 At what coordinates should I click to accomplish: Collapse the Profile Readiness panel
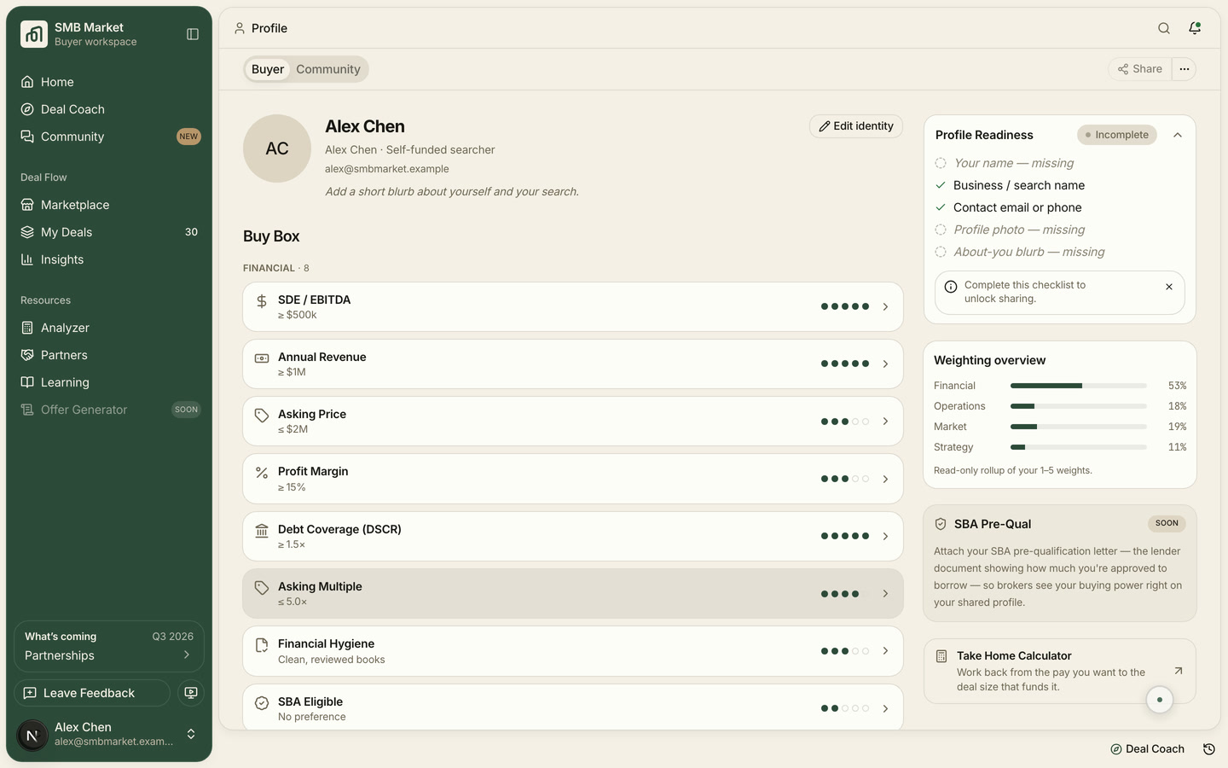click(x=1178, y=135)
